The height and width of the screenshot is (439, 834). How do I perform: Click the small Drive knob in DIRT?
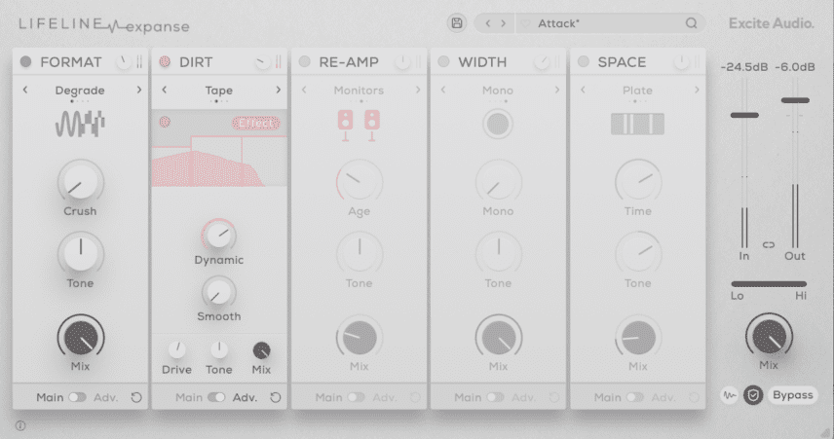pyautogui.click(x=177, y=350)
